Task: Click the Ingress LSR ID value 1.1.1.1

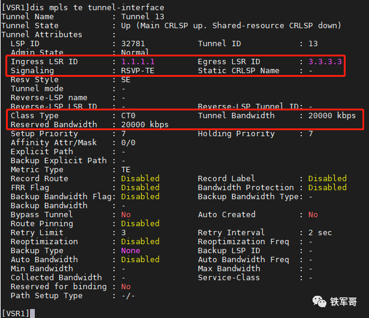Action: [x=137, y=62]
